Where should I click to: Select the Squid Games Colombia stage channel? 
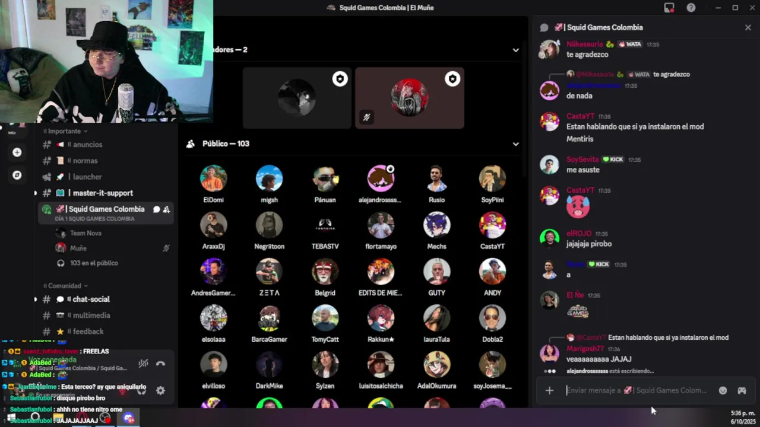(106, 212)
